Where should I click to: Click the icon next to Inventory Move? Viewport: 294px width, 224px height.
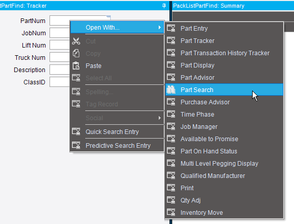[171, 212]
